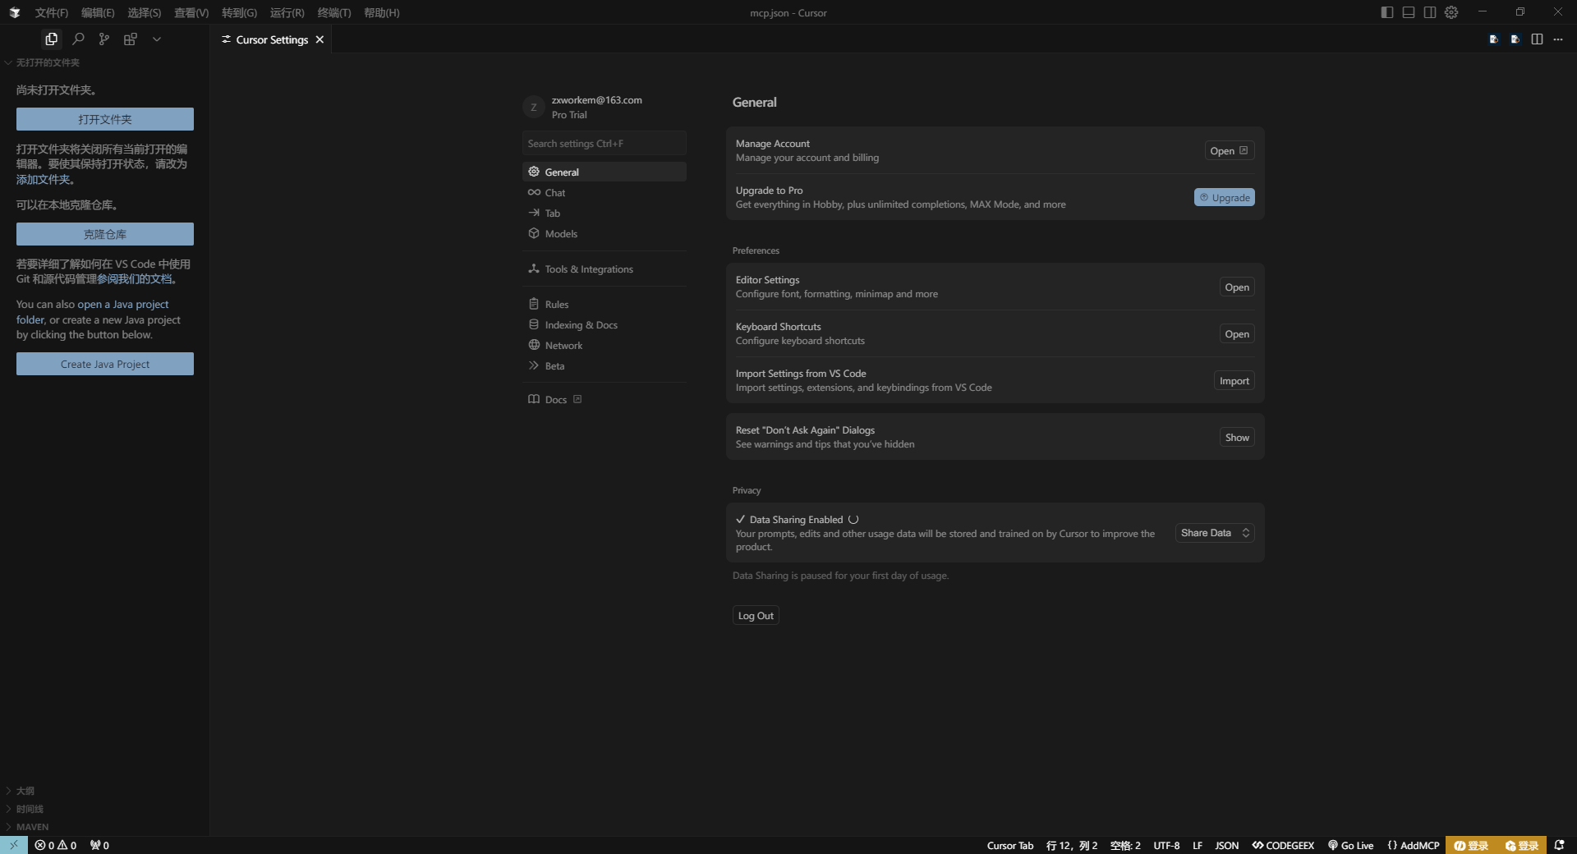Click the account avatar Z

pos(533,107)
